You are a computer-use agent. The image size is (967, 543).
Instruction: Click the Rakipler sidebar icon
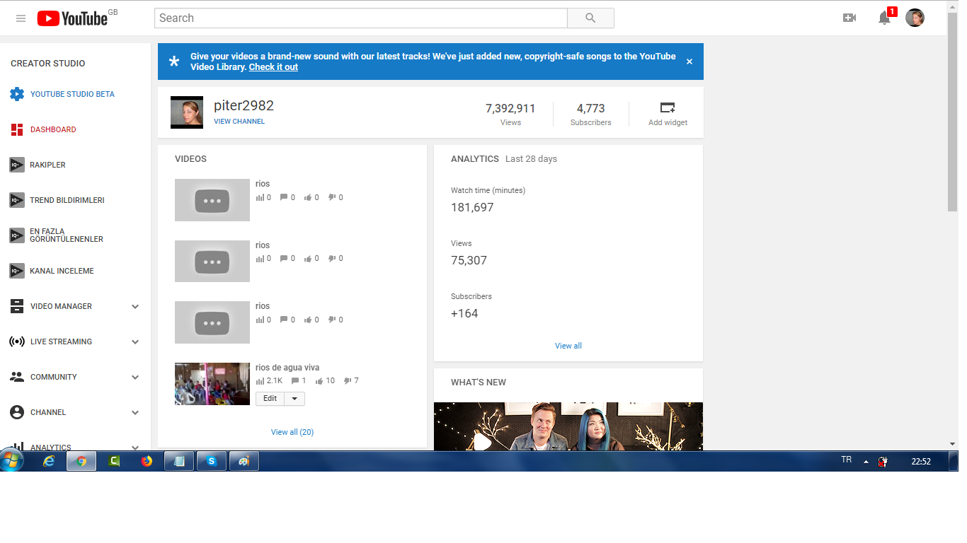tap(17, 165)
